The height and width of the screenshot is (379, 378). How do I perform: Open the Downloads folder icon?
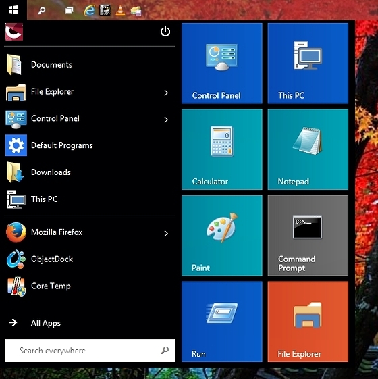[x=15, y=172]
